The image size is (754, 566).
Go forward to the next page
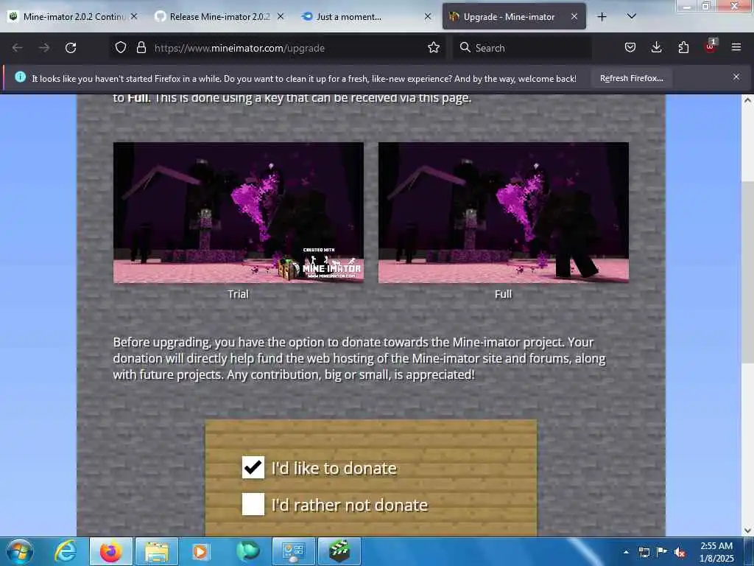point(44,48)
